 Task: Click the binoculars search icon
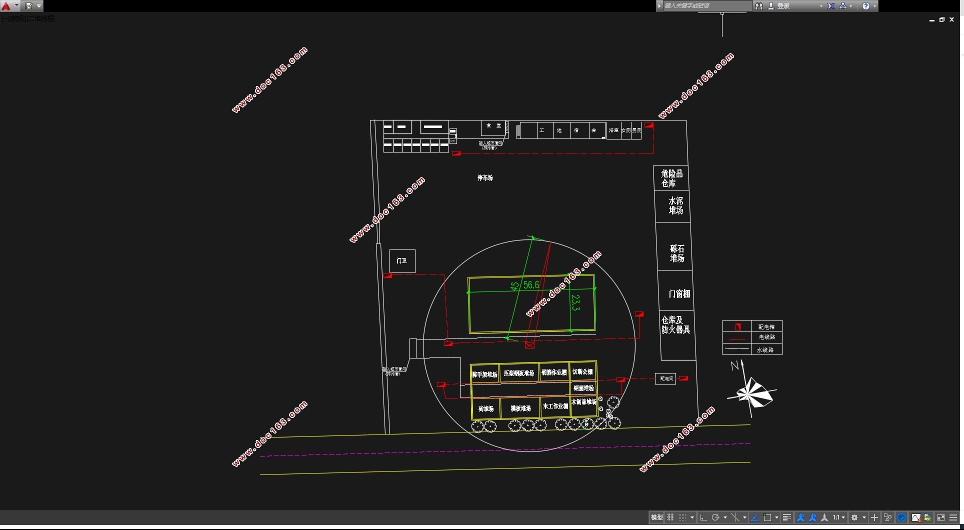pos(759,6)
